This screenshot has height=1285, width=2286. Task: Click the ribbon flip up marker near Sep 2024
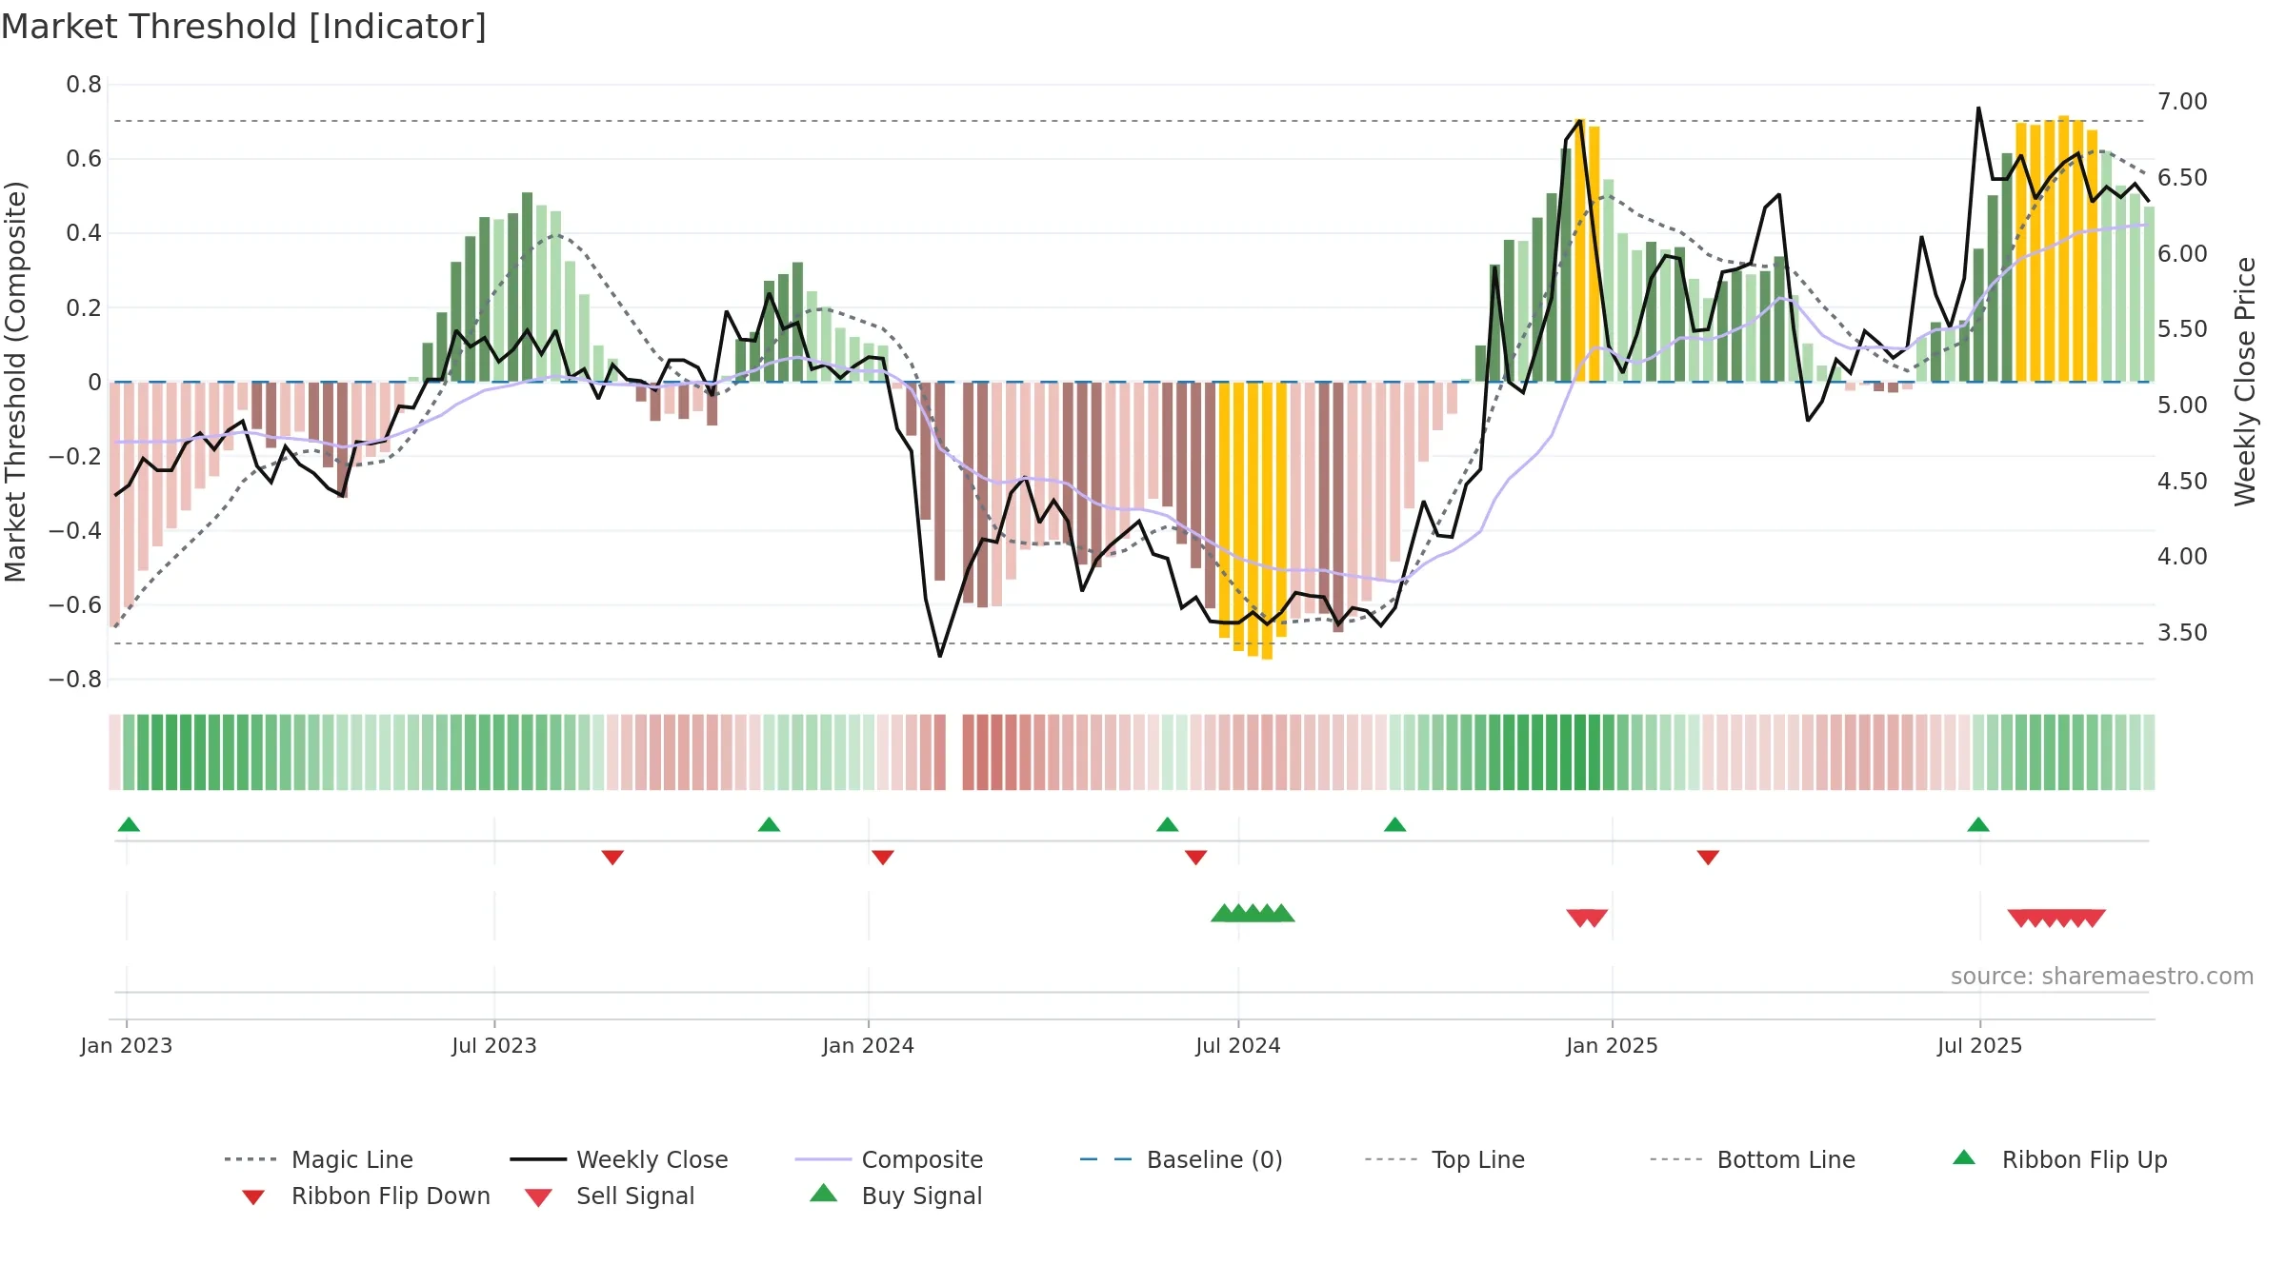tap(1394, 824)
